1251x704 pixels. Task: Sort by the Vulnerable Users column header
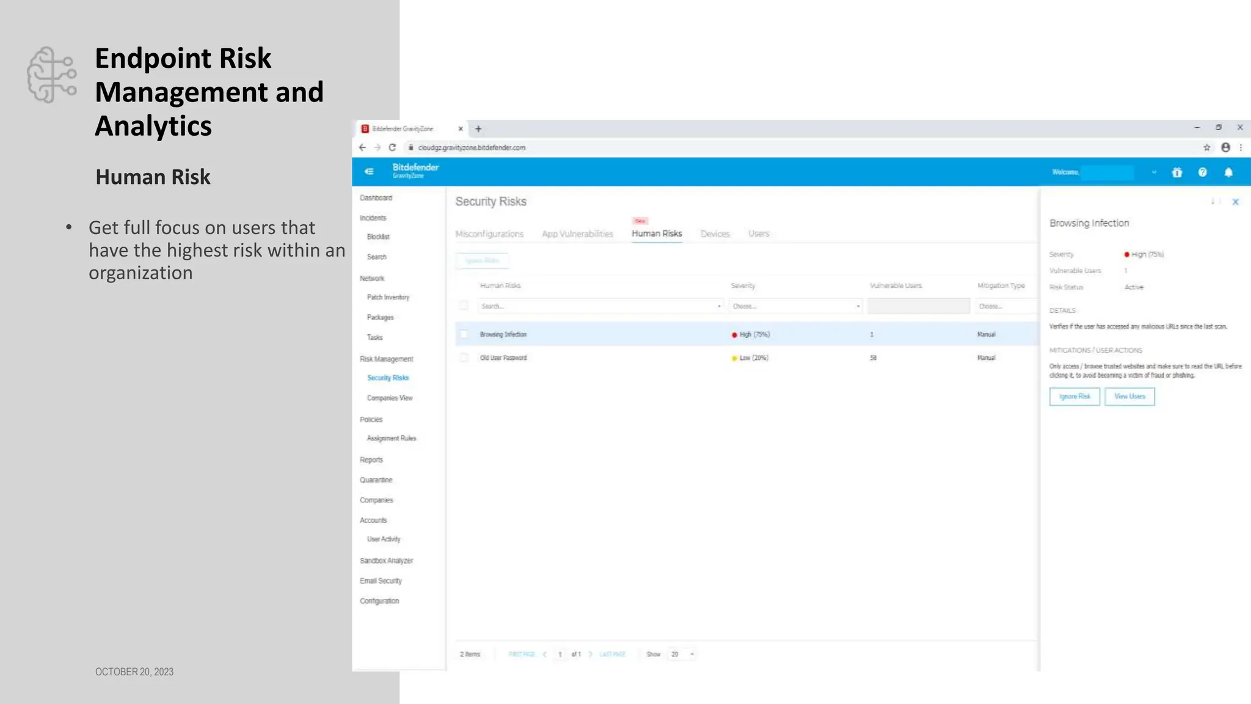(895, 286)
